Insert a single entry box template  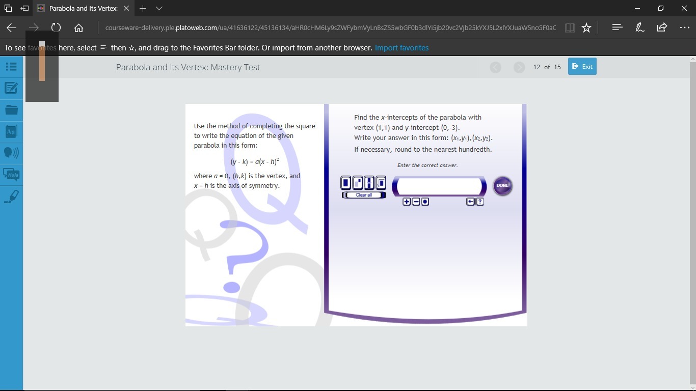coord(346,183)
